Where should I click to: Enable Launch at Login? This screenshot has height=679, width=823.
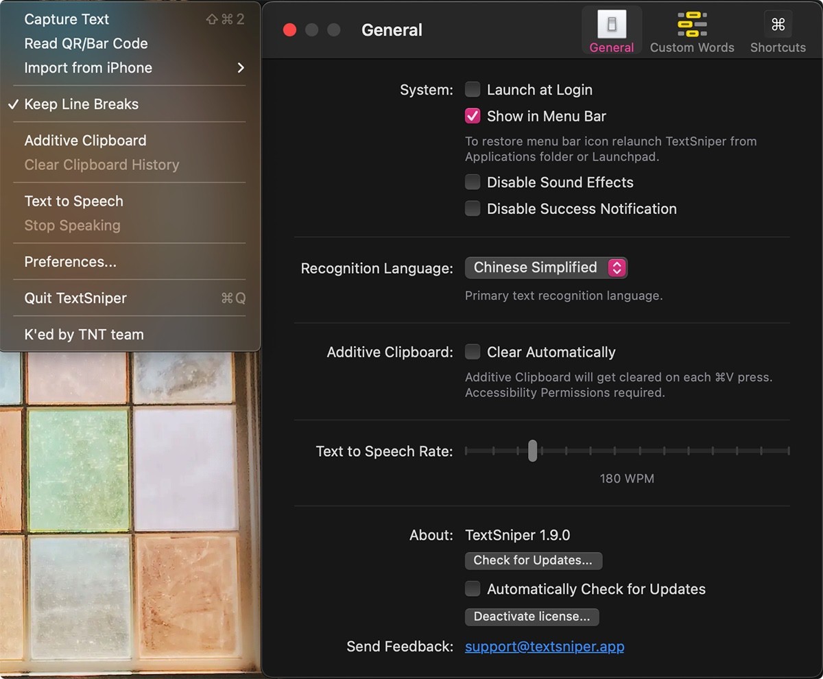473,89
